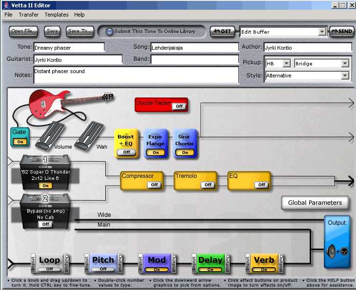Open the Help menu

(79, 15)
